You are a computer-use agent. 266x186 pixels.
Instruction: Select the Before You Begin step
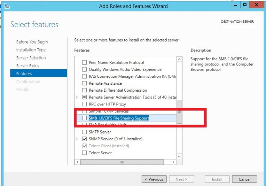tap(32, 42)
